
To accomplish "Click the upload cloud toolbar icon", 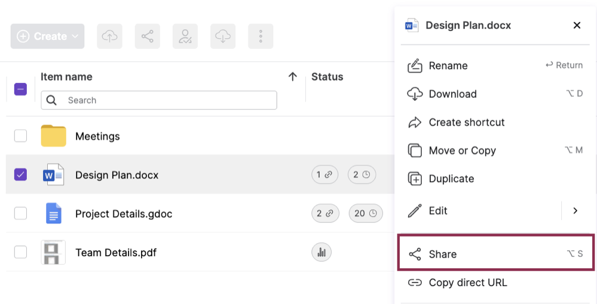I will tap(109, 36).
